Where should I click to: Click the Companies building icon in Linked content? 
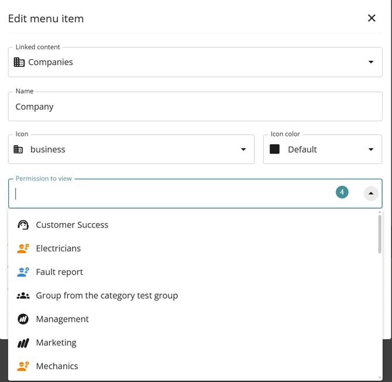pos(19,62)
